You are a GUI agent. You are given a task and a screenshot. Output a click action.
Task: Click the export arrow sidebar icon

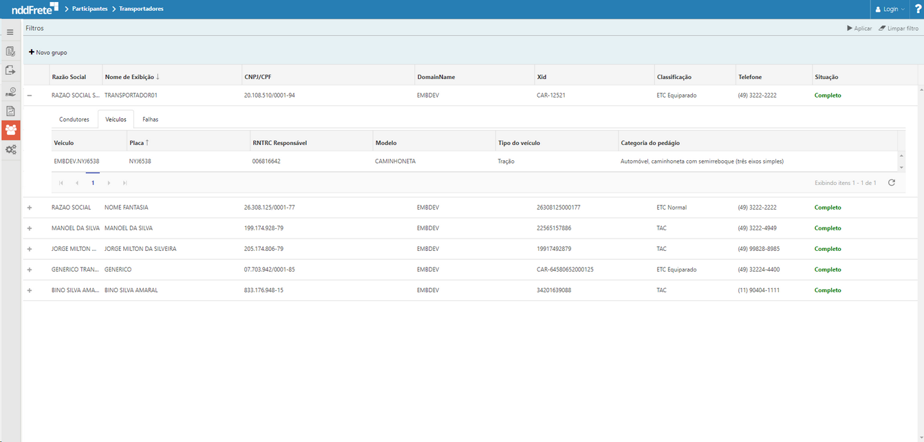pyautogui.click(x=10, y=70)
